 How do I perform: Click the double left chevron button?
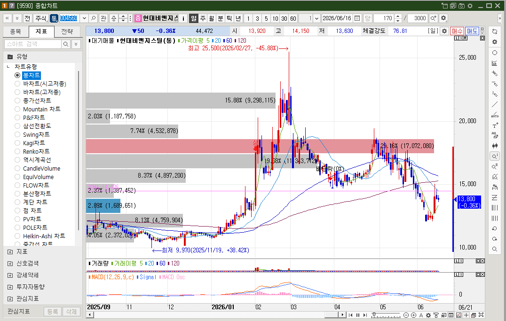(7, 18)
